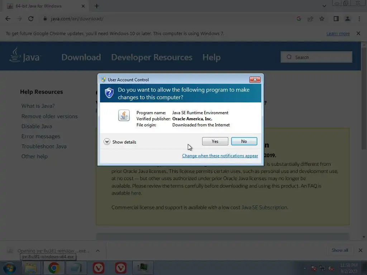The height and width of the screenshot is (275, 367).
Task: Click the page vertical scrollbar
Action: 364,98
